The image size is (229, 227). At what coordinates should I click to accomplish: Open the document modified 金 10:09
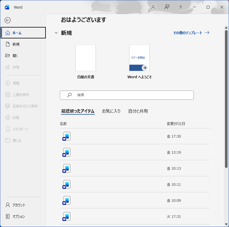pos(135,200)
